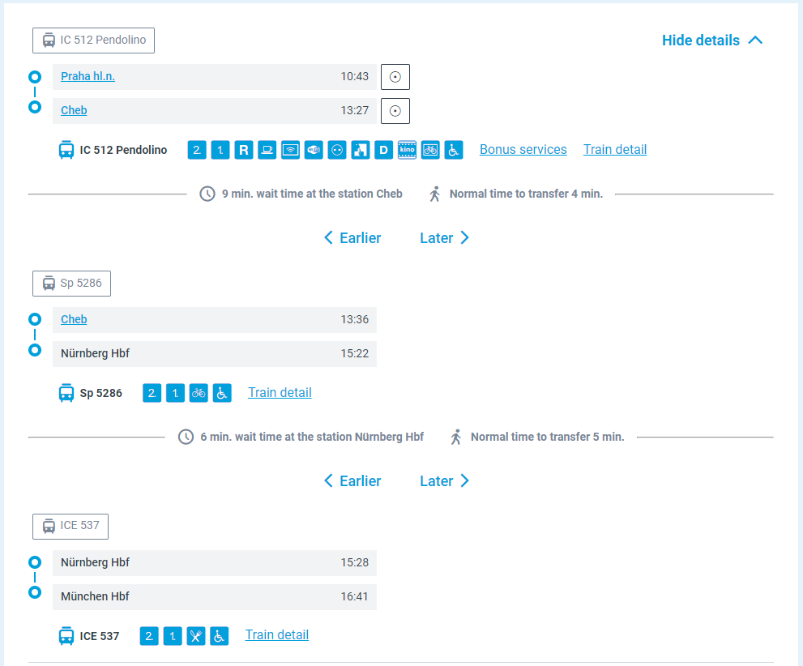The image size is (803, 666).
Task: Click the D service icon for IC 512
Action: (383, 150)
